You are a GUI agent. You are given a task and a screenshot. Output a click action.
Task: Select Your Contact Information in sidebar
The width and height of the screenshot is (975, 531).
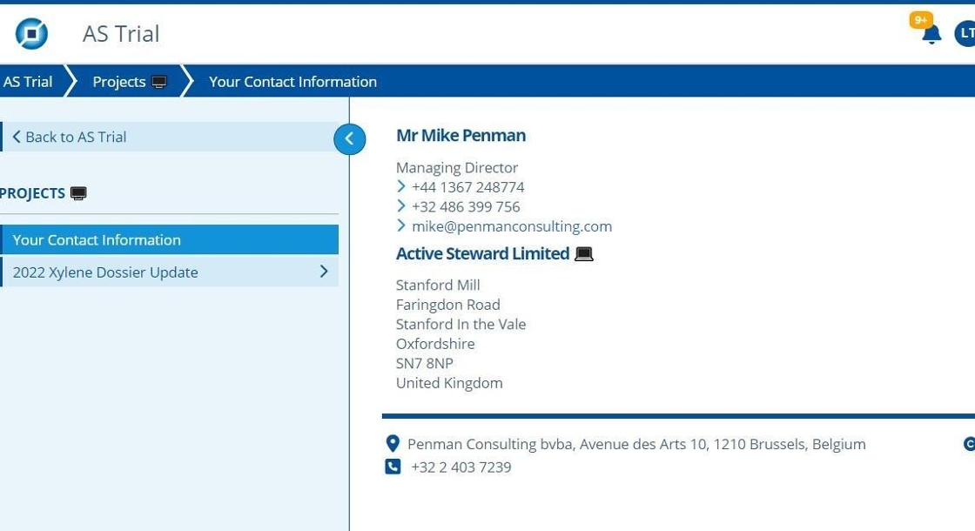[97, 240]
